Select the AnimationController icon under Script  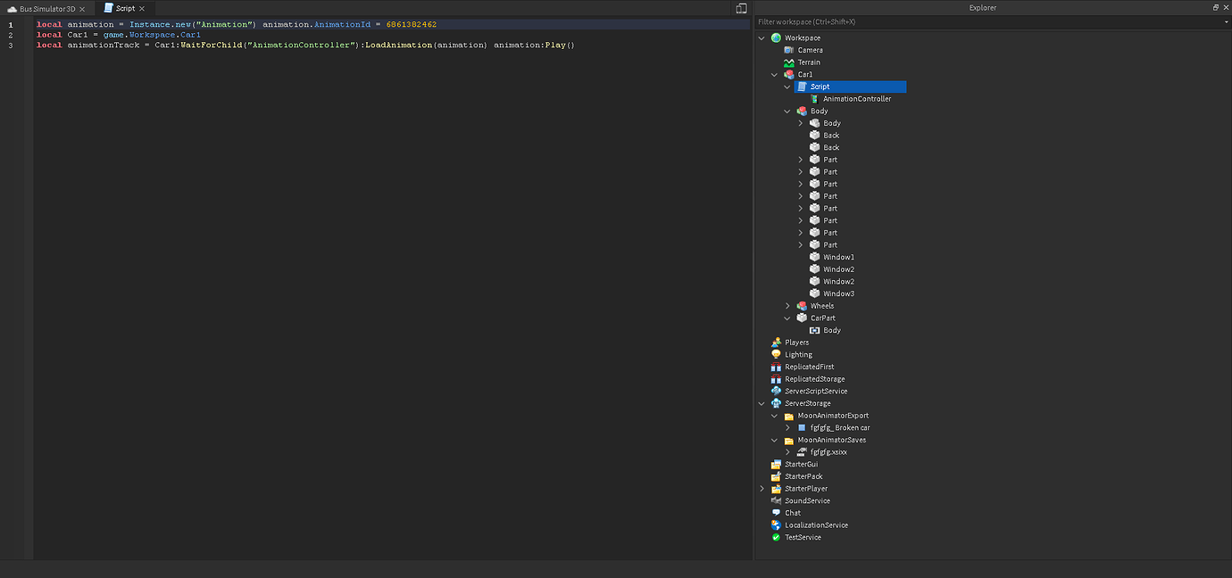(x=813, y=98)
